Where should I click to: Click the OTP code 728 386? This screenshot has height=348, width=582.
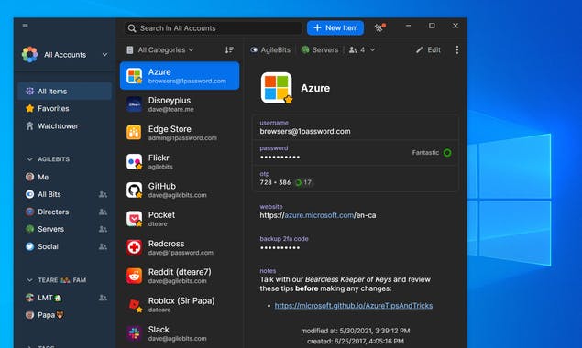click(x=275, y=182)
